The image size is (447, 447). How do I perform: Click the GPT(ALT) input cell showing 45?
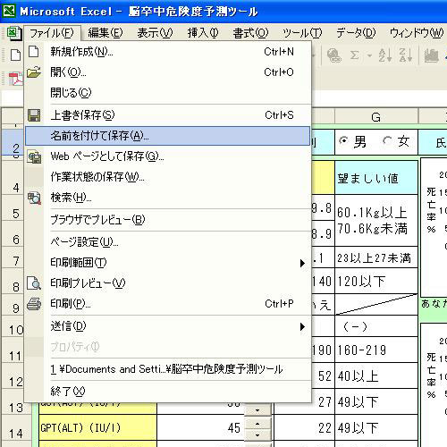(x=200, y=427)
